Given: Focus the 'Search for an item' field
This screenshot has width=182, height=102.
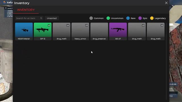Looking at the screenshot, I should [29, 18].
